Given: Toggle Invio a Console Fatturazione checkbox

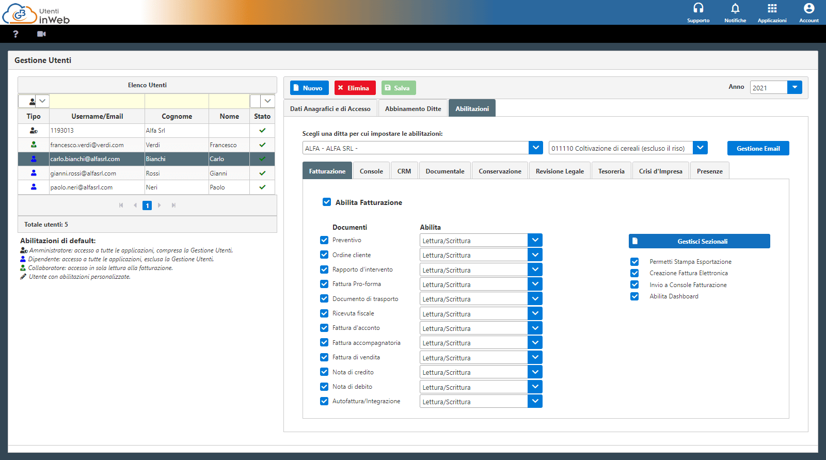Looking at the screenshot, I should click(x=634, y=284).
